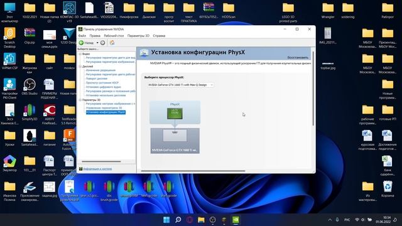Select Установка конфигурации PhysX tree item
The height and width of the screenshot is (226, 402).
point(106,112)
